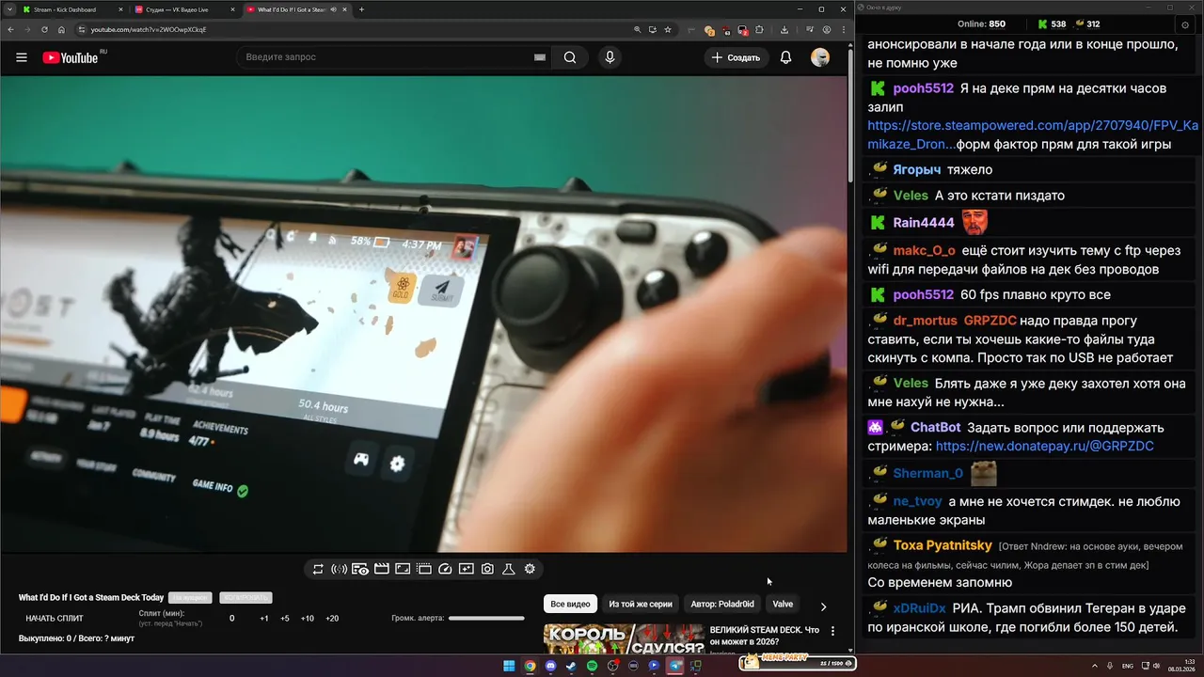The image size is (1204, 677).
Task: Open YouTube notifications bell
Action: [785, 57]
